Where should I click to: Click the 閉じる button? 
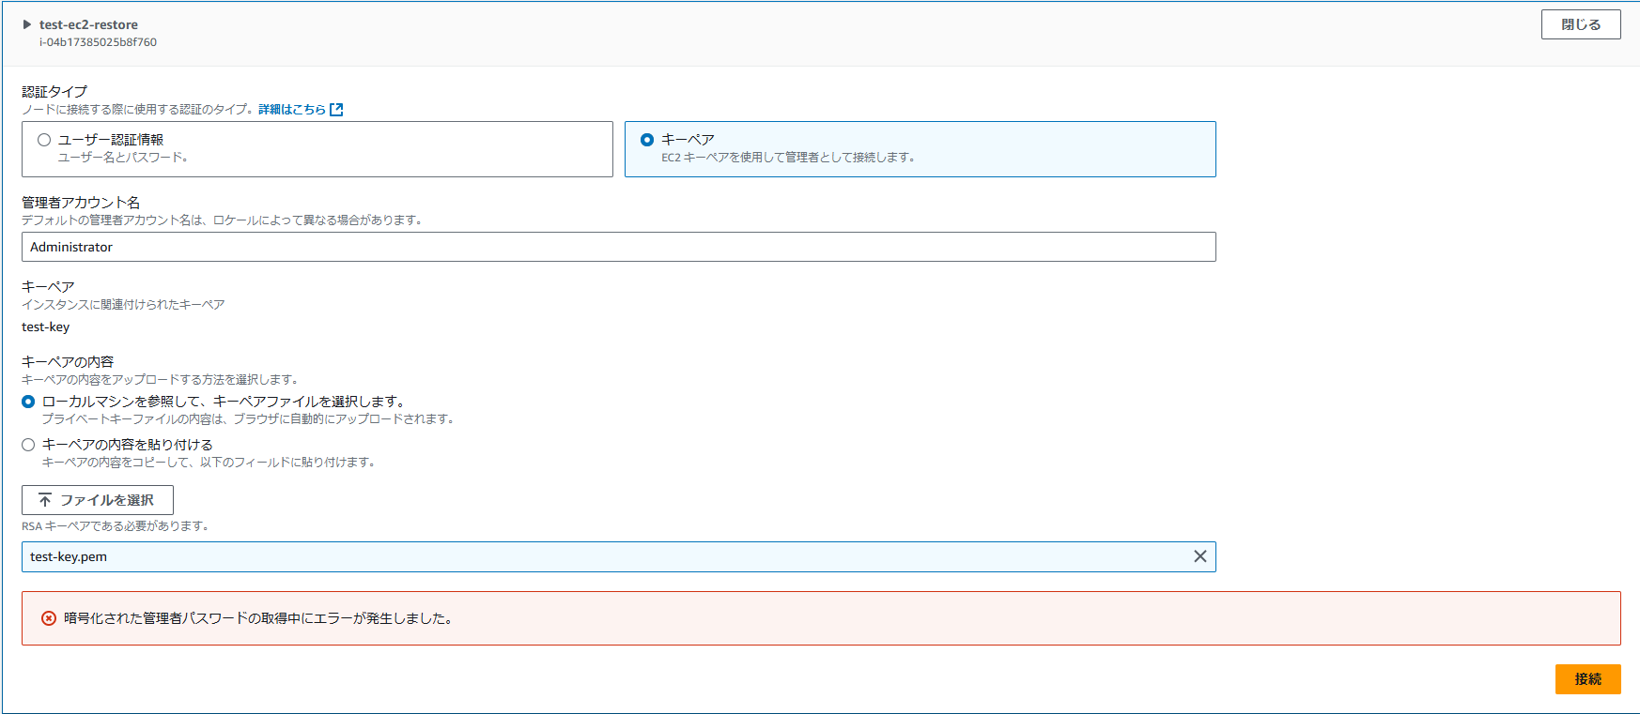coord(1581,24)
